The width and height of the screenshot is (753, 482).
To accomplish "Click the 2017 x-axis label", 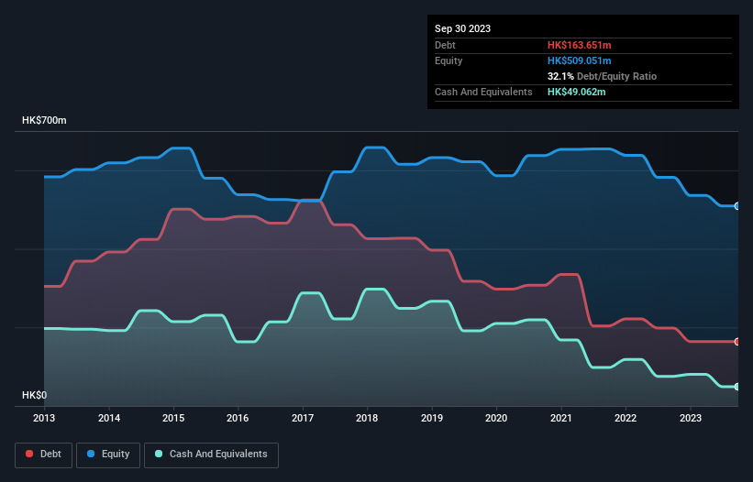I will click(x=303, y=418).
